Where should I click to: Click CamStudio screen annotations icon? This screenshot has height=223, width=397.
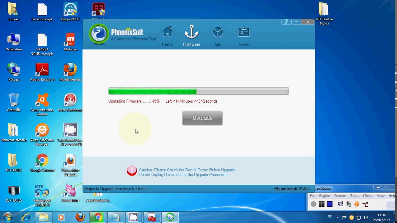click(x=349, y=204)
